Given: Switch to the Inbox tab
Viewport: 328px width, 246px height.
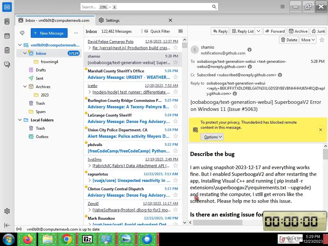Looking at the screenshot, I should coord(55,20).
